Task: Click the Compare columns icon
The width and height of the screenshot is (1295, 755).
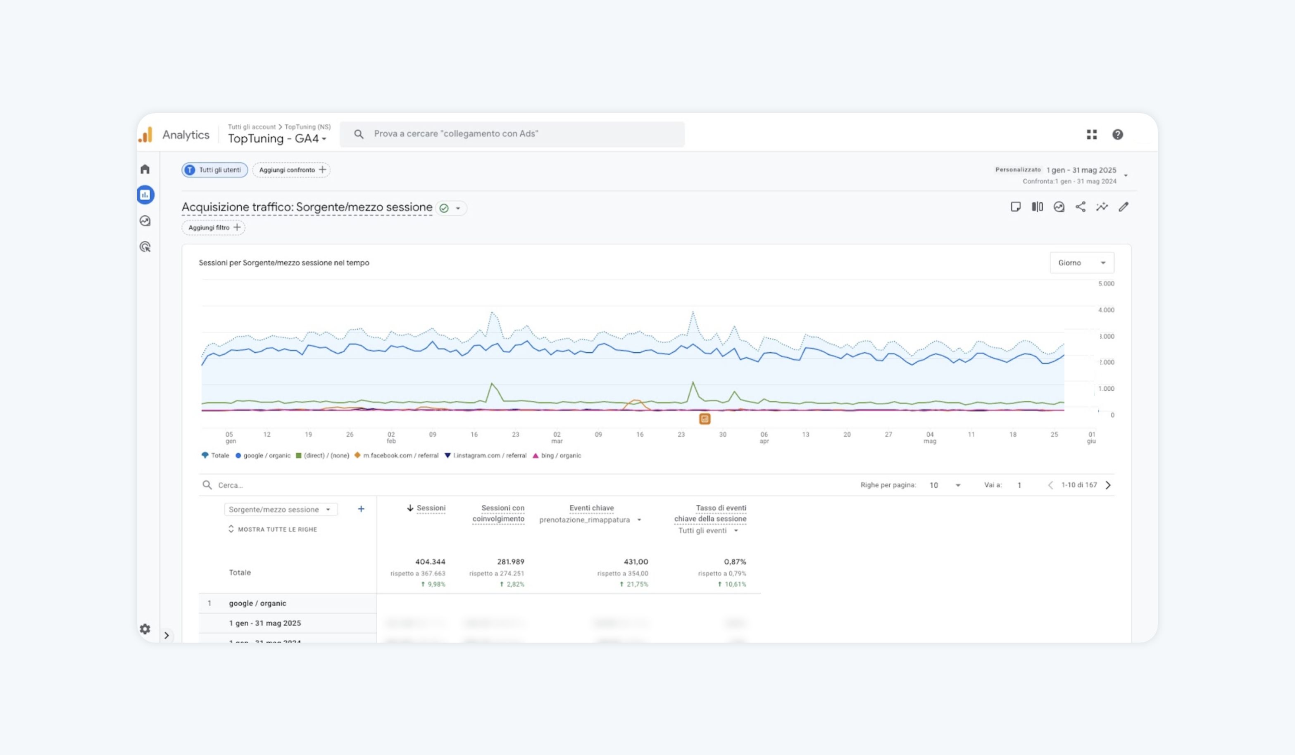Action: pos(1037,207)
